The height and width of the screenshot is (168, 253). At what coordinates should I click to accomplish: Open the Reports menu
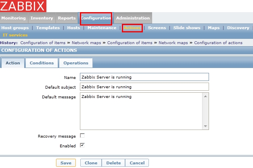(x=67, y=18)
